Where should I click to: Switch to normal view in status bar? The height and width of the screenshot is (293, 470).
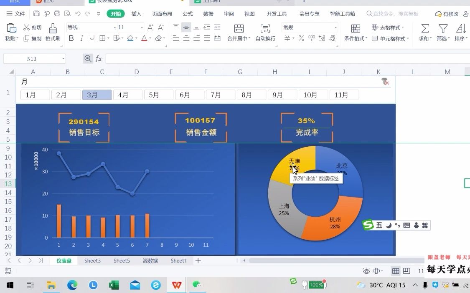[396, 271]
